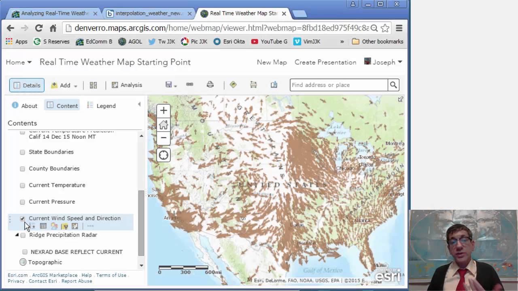Check the Ridge Precipitation Radar layer

coord(23,235)
